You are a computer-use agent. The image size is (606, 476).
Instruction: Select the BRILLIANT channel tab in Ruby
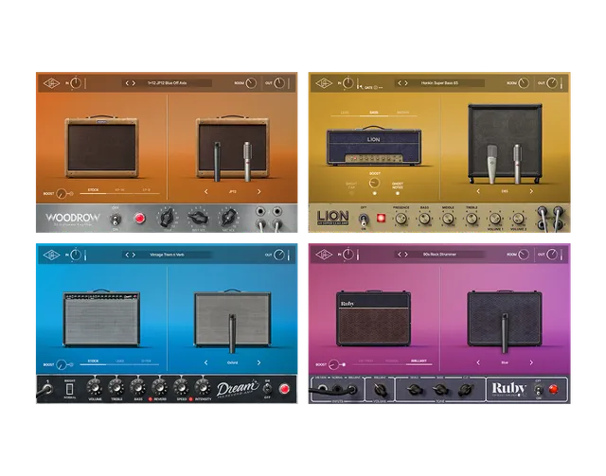pos(419,361)
